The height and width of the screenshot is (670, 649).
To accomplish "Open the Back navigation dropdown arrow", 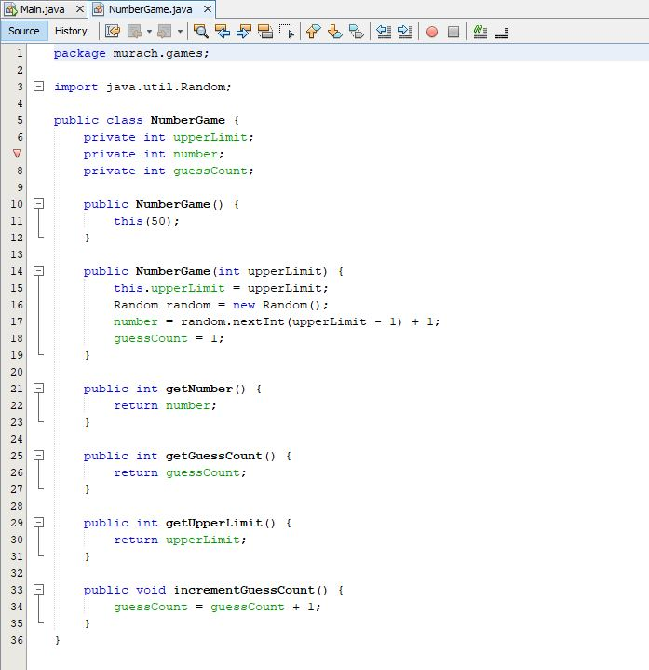I will (149, 31).
